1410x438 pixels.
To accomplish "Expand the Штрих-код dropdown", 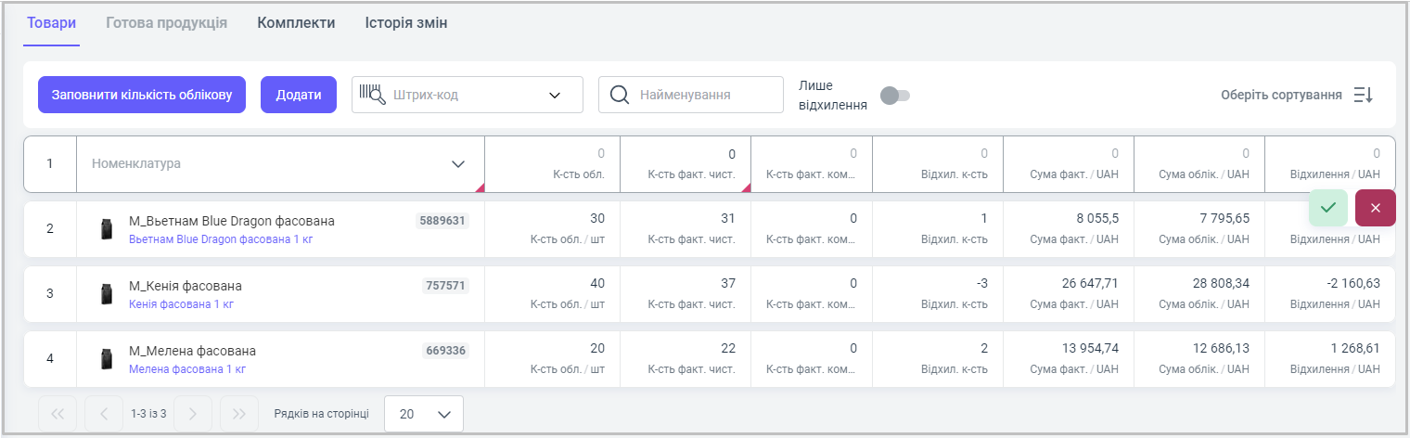I will click(555, 95).
